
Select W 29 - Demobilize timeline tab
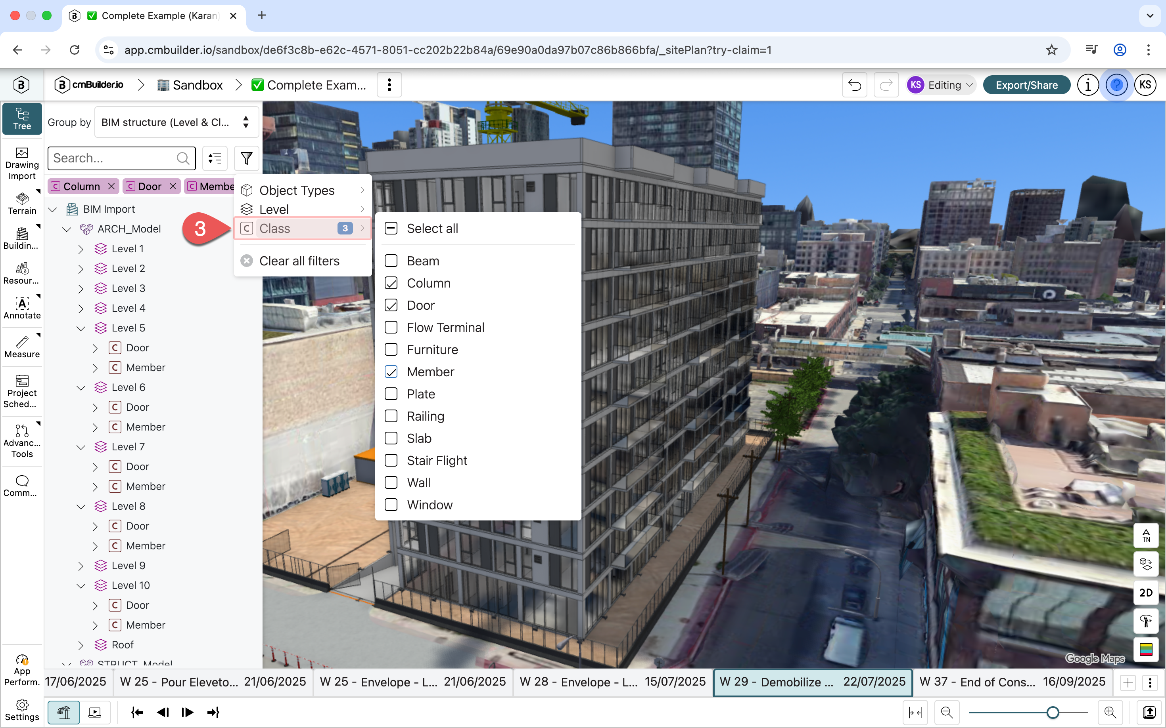(x=812, y=682)
